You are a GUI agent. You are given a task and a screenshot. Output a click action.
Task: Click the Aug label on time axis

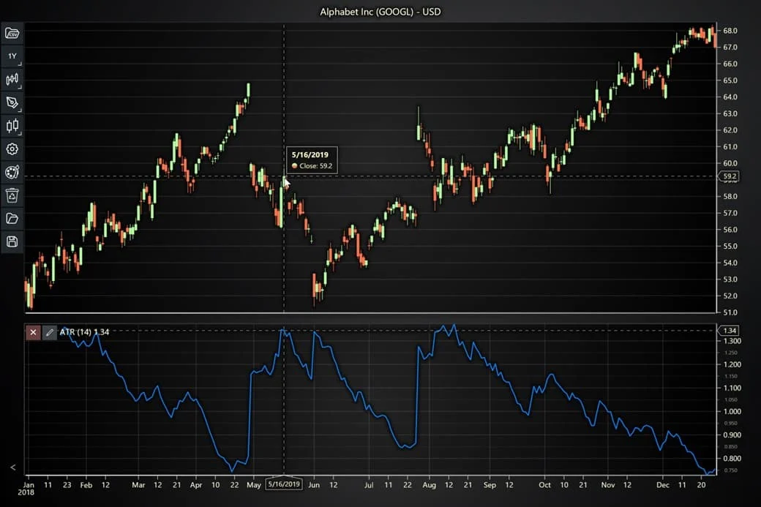(429, 484)
